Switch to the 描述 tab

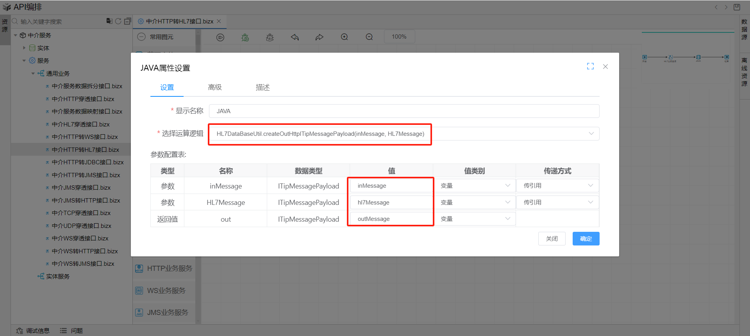[x=262, y=87]
